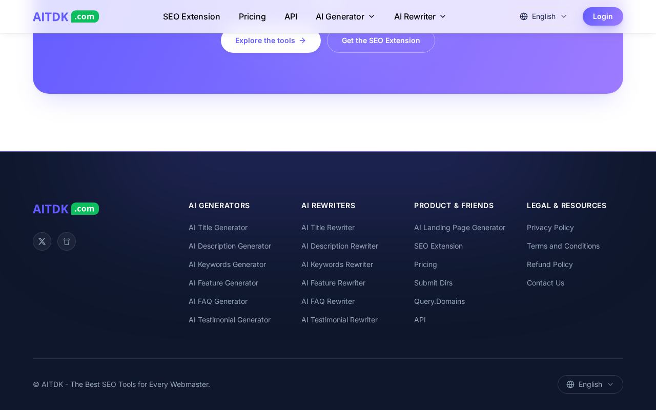The image size is (656, 410).
Task: Click the Login button
Action: click(x=603, y=16)
